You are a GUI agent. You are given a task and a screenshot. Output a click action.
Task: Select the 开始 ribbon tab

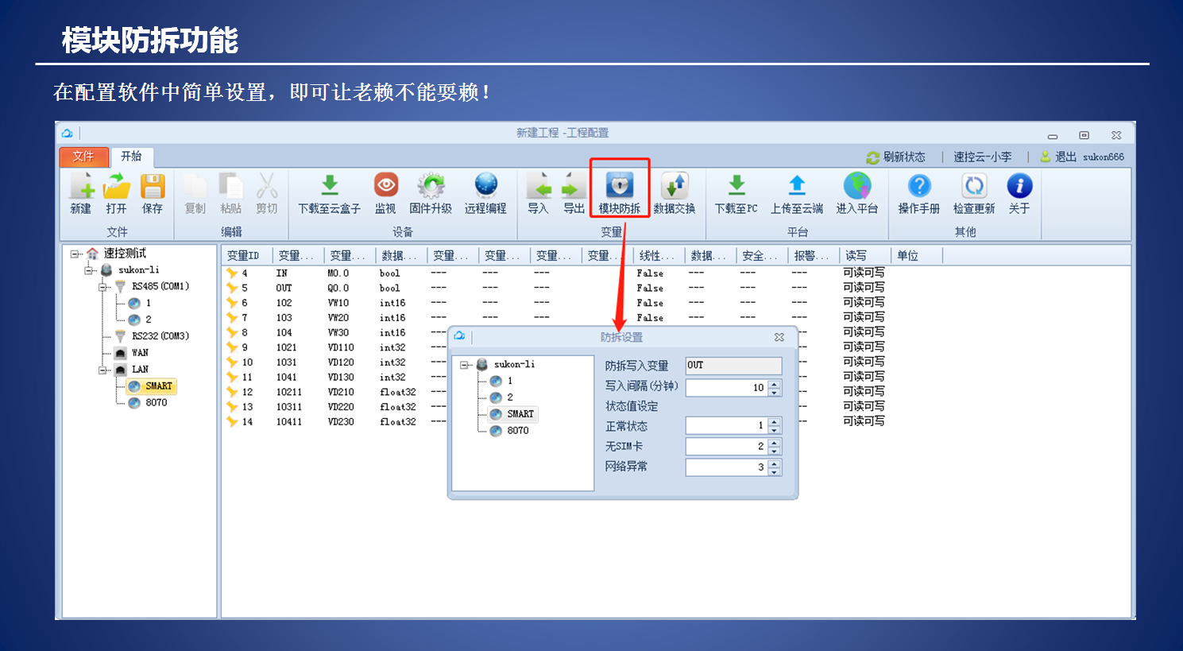[x=131, y=157]
